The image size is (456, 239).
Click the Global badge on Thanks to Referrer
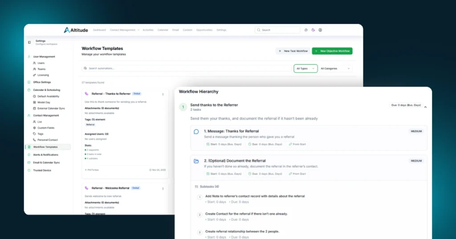137,94
